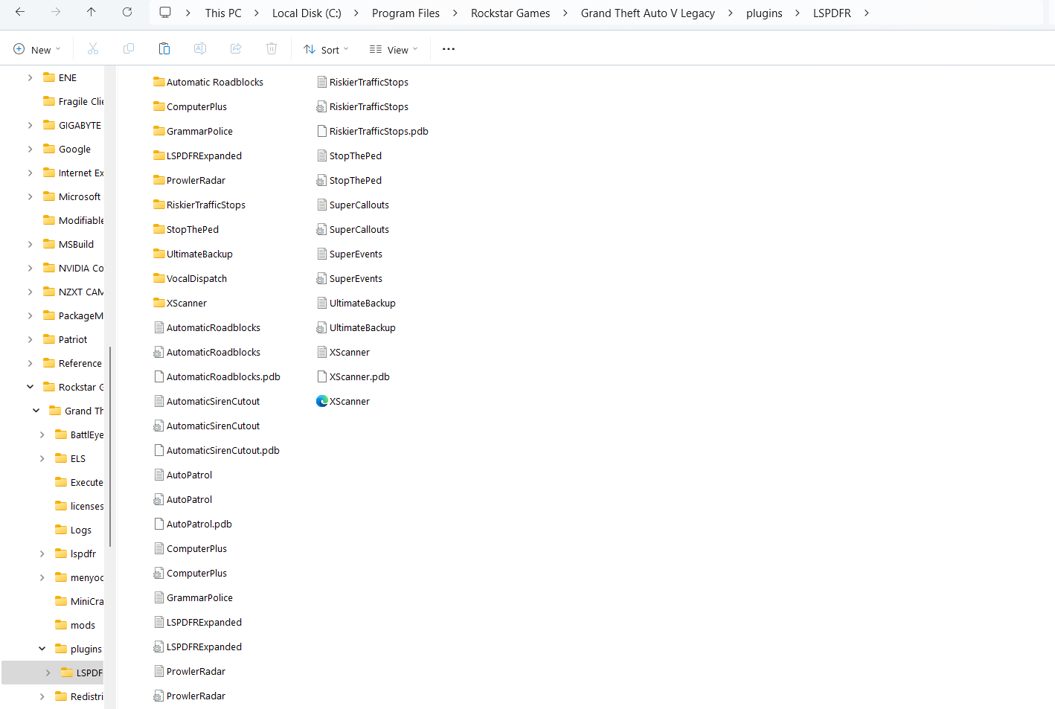
Task: Click the Share toolbar icon
Action: click(236, 49)
